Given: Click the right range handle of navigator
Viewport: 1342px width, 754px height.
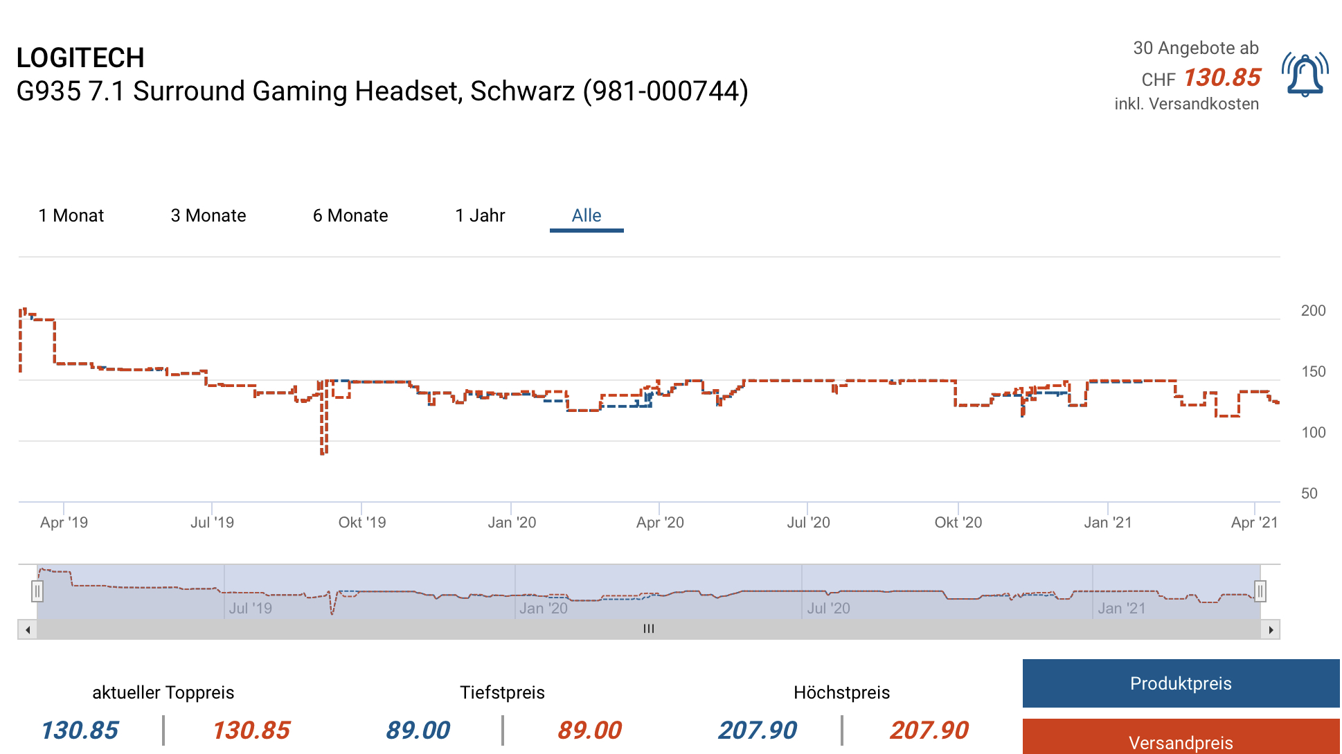Looking at the screenshot, I should (1260, 591).
